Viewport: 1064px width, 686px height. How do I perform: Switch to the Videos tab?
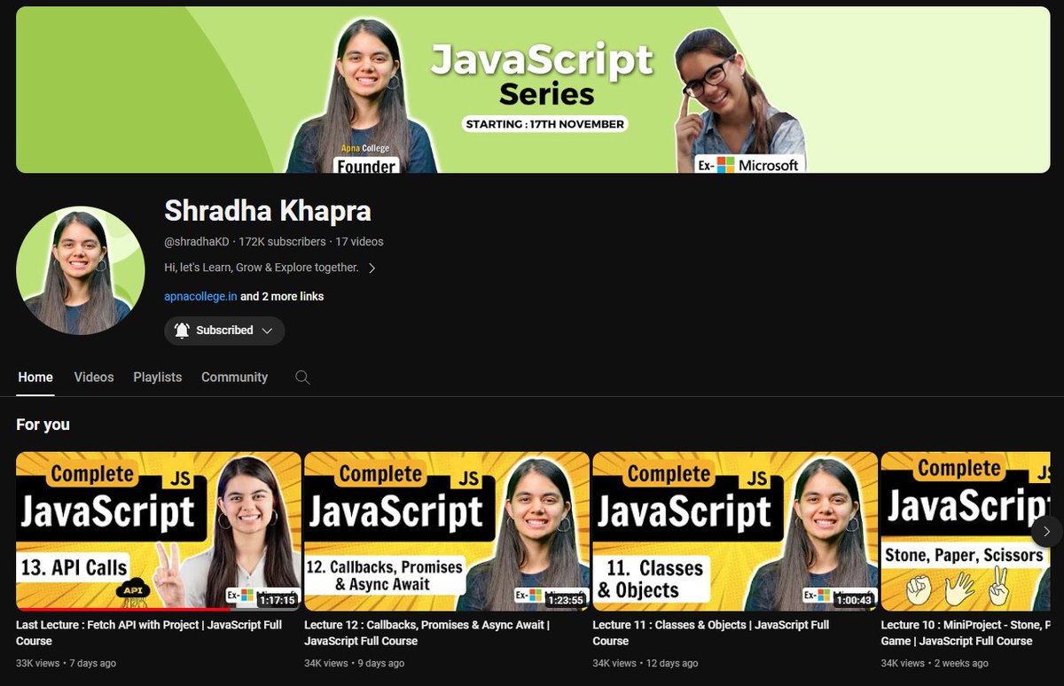[94, 378]
